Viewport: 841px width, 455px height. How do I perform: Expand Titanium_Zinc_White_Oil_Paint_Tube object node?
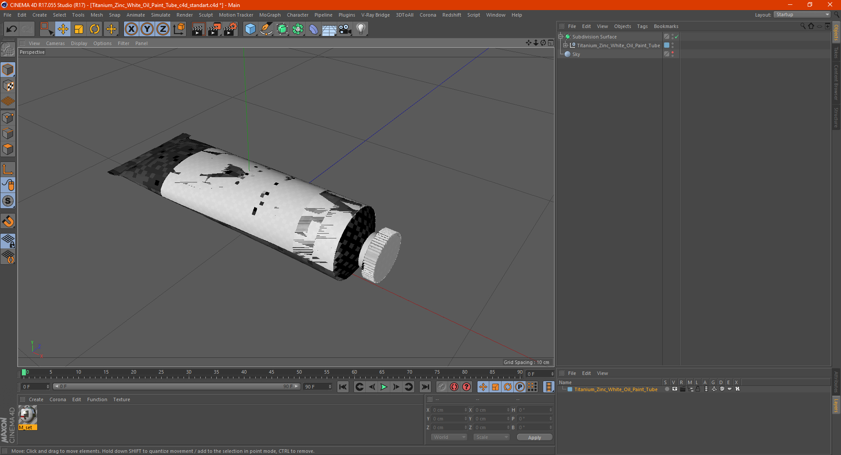coord(565,45)
